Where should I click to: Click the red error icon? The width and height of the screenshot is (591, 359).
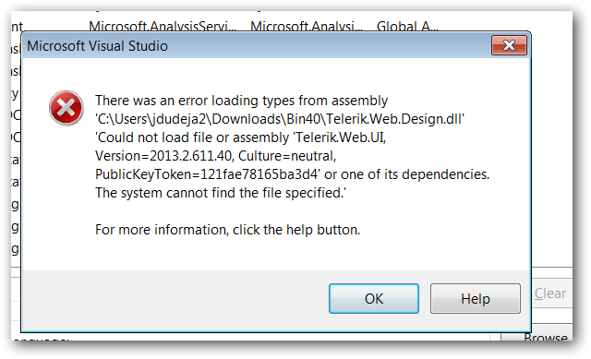pyautogui.click(x=66, y=108)
